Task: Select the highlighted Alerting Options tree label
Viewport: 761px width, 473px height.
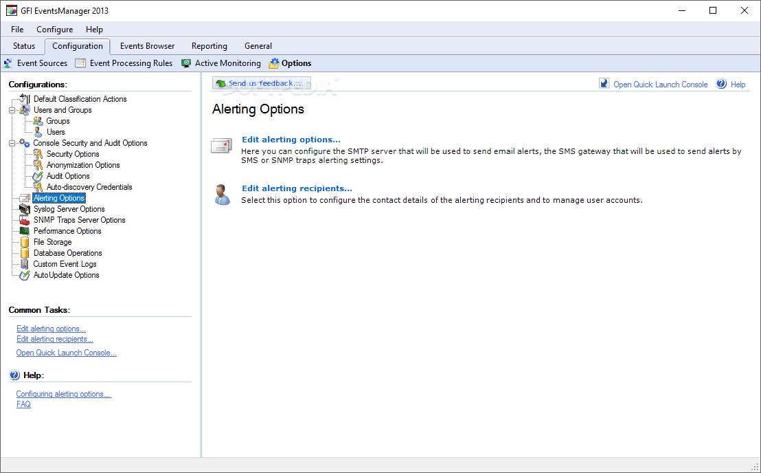Action: point(59,198)
